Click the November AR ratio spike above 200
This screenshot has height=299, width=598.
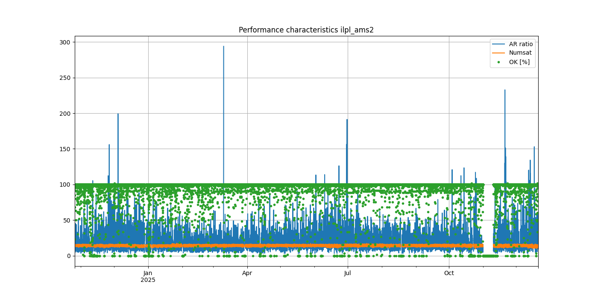(x=504, y=92)
